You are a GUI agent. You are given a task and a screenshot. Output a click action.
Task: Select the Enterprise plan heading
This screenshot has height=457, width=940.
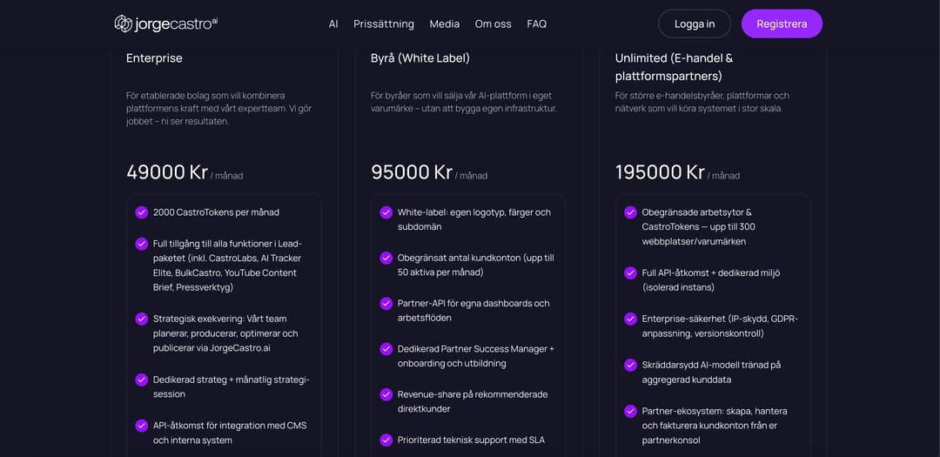pos(154,58)
